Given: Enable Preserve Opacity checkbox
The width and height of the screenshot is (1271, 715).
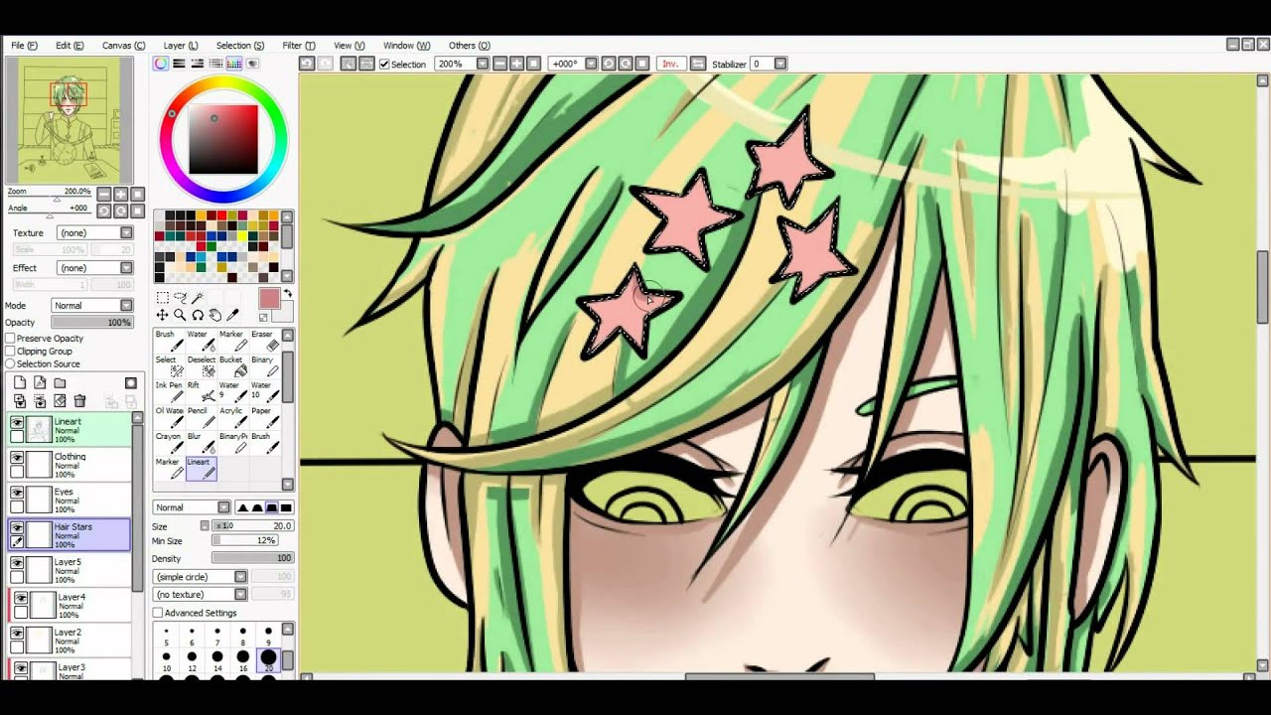Looking at the screenshot, I should click(x=10, y=339).
